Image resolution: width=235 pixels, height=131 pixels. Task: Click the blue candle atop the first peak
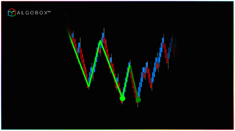[x=102, y=36]
